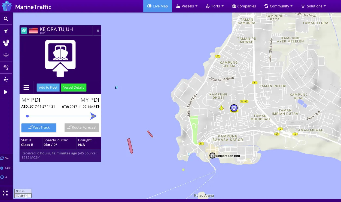Image resolution: width=341 pixels, height=202 pixels.
Task: Click the voyage progress arrow endpoint
Action: click(93, 116)
